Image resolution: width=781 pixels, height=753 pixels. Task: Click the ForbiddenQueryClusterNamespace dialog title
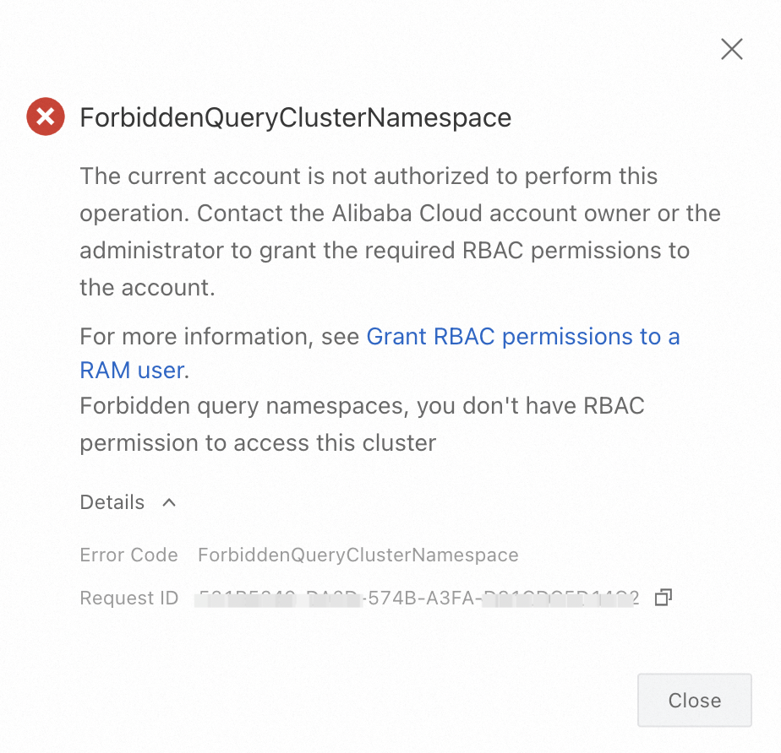click(x=295, y=117)
